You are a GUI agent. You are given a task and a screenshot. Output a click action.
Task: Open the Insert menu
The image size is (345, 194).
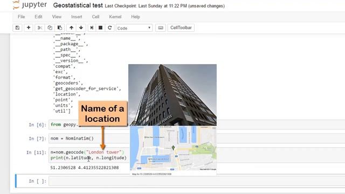(77, 17)
